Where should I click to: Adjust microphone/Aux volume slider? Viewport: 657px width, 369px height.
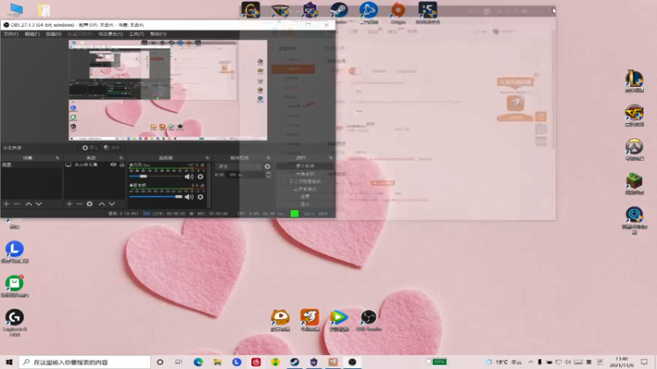click(x=156, y=176)
